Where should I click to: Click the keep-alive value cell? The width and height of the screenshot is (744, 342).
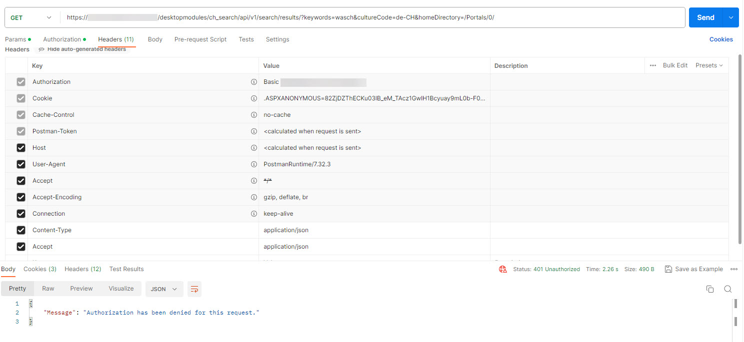[374, 214]
